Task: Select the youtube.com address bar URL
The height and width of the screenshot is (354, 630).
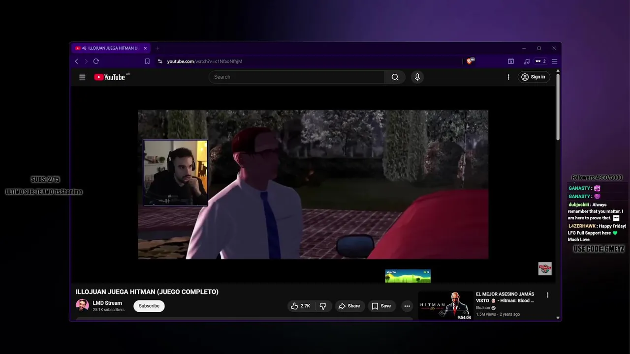Action: click(205, 61)
